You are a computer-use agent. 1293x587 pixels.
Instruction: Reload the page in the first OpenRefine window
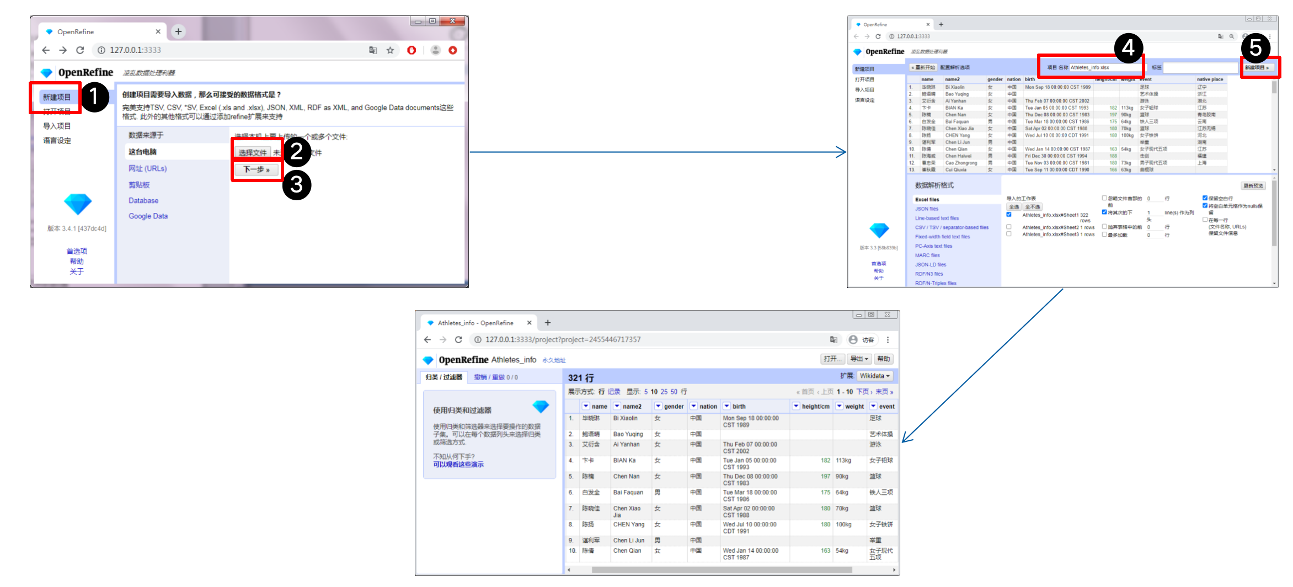(80, 50)
